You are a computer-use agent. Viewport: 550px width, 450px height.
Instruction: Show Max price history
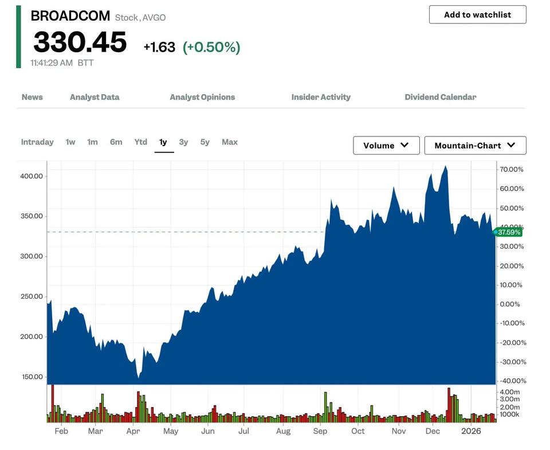click(229, 142)
